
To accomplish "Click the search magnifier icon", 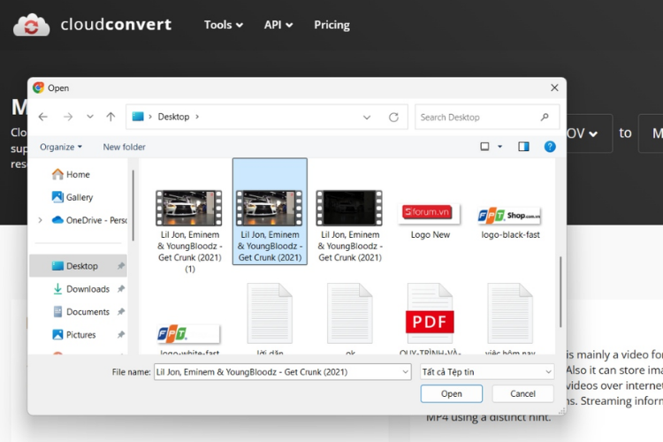I will 545,117.
